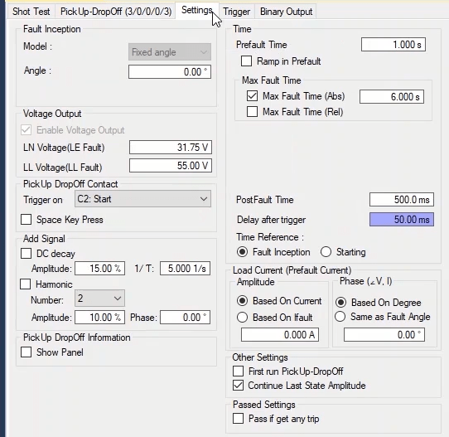Image resolution: width=449 pixels, height=437 pixels.
Task: Enable Pass if get any trip
Action: [239, 419]
